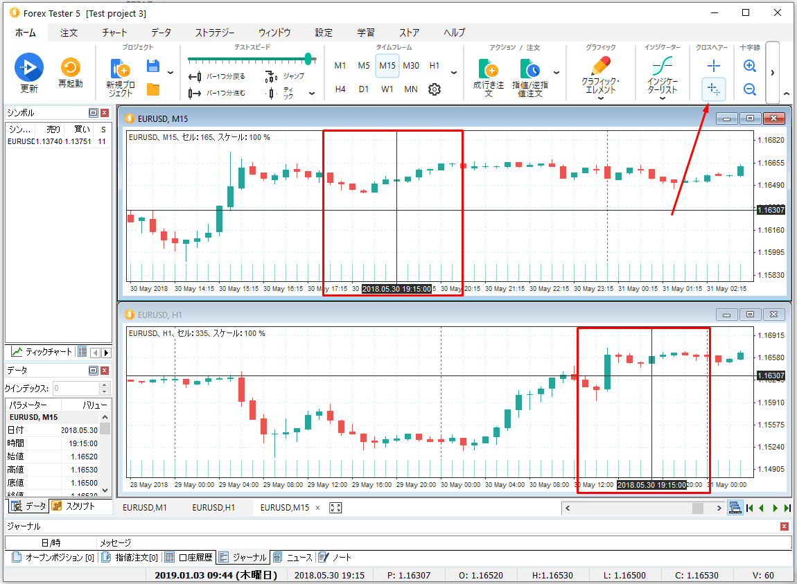Viewport: 797px width, 584px height.
Task: Toggle the synchronized crosshair mode button
Action: 714,89
